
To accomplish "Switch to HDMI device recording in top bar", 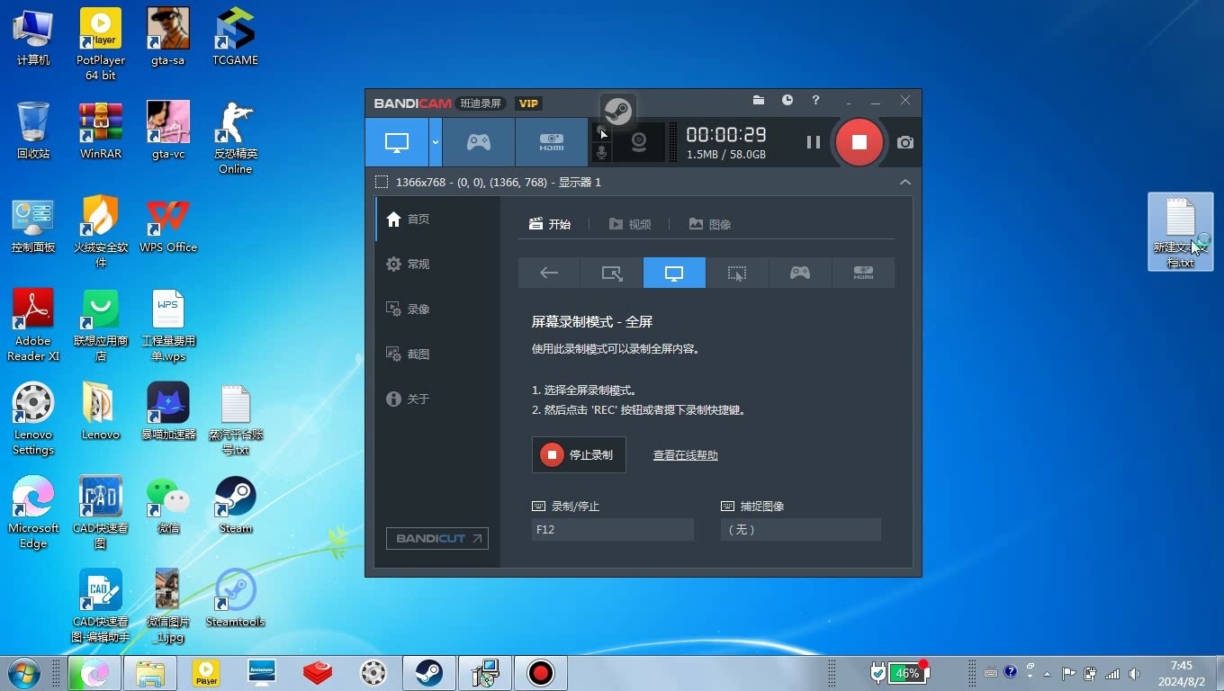I will (552, 142).
